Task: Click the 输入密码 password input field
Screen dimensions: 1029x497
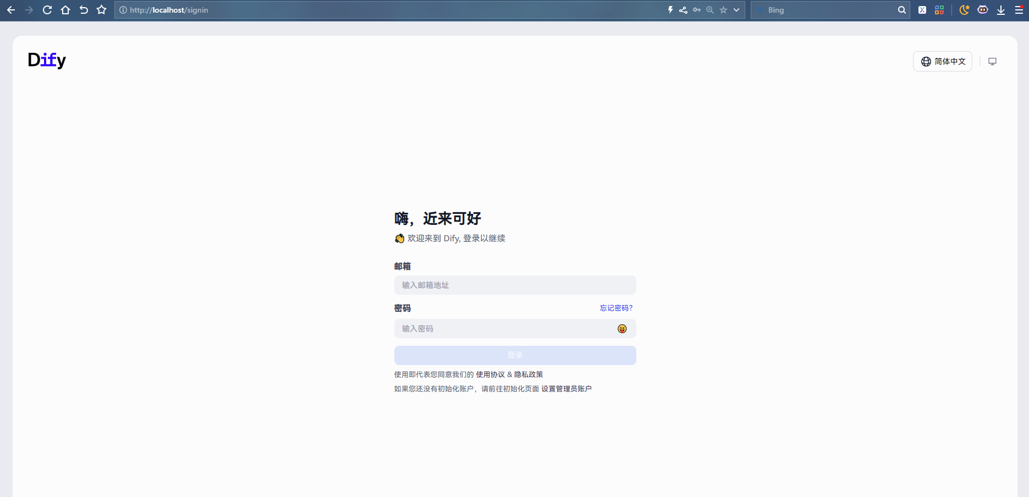Action: [x=515, y=329]
